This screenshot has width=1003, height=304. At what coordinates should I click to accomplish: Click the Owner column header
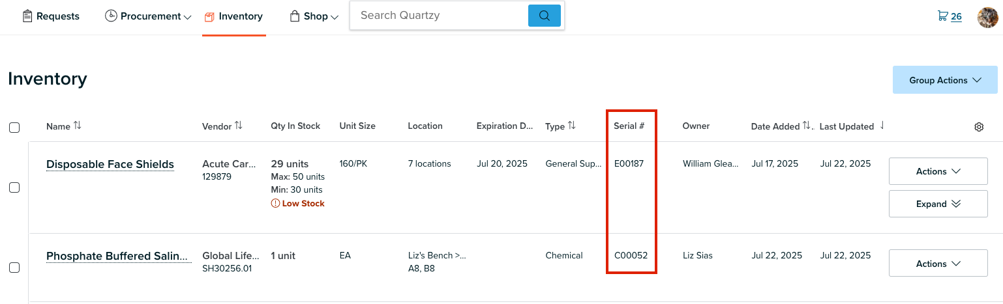click(x=696, y=126)
